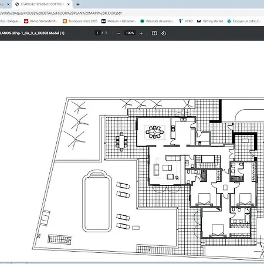
Task: Click the dining table room in plan
Action: click(x=154, y=132)
